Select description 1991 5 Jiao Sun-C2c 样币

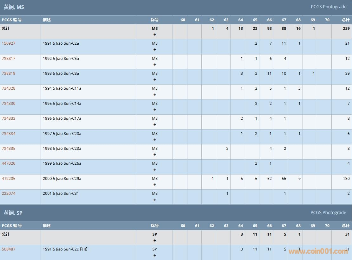65,249
